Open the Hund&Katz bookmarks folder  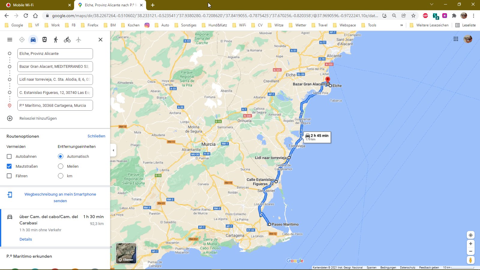pos(214,25)
